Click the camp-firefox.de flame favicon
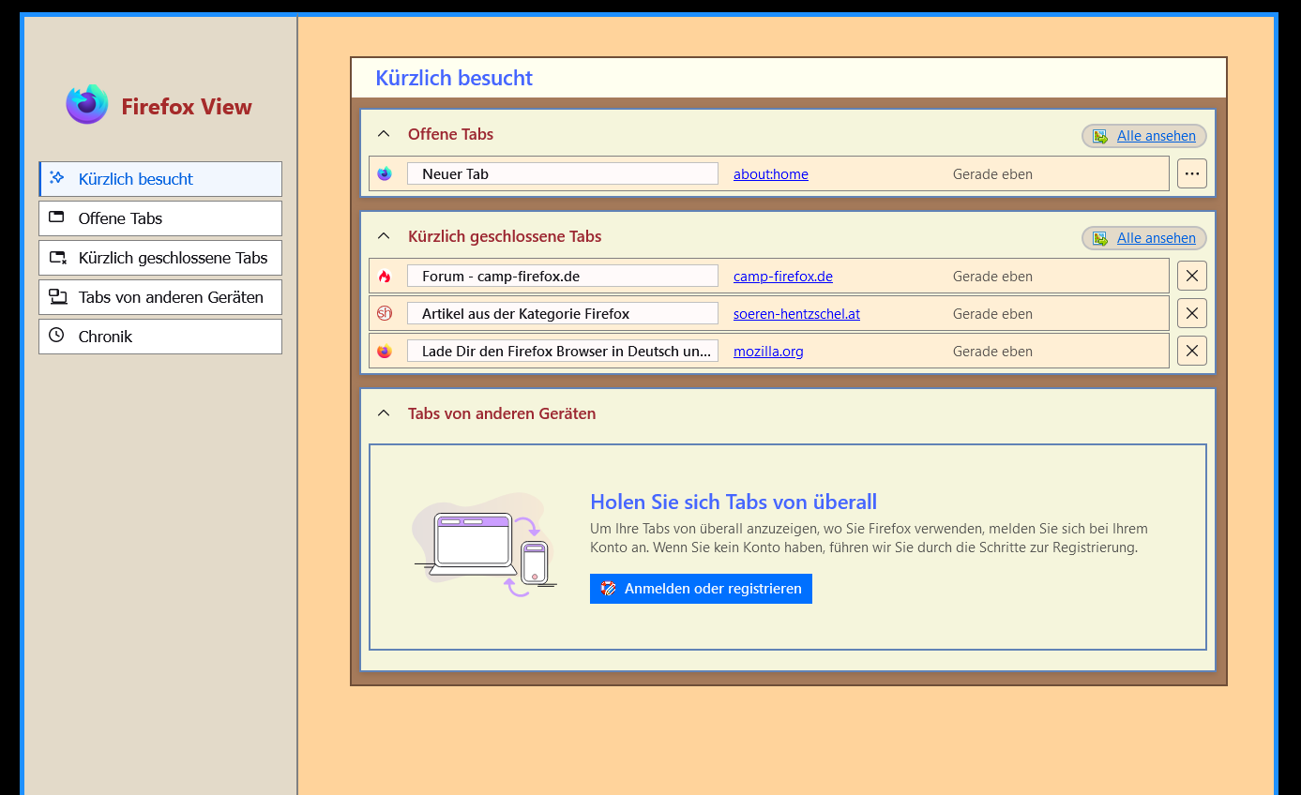 pyautogui.click(x=385, y=277)
